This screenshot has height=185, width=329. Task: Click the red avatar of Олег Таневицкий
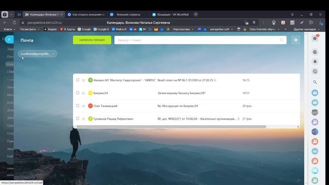[90, 106]
